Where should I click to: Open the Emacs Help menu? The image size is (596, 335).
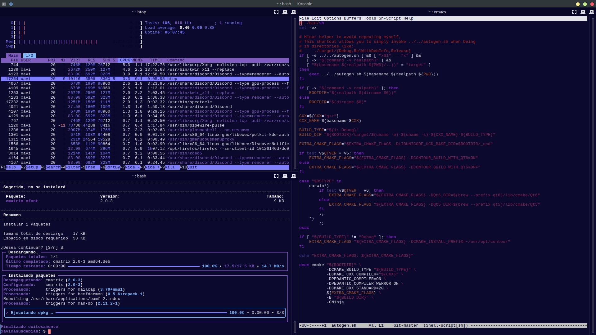(x=409, y=18)
